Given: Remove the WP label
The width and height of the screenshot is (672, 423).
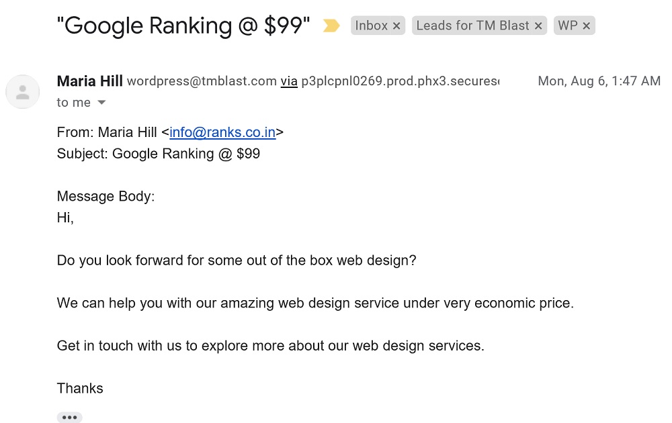Looking at the screenshot, I should pos(586,26).
